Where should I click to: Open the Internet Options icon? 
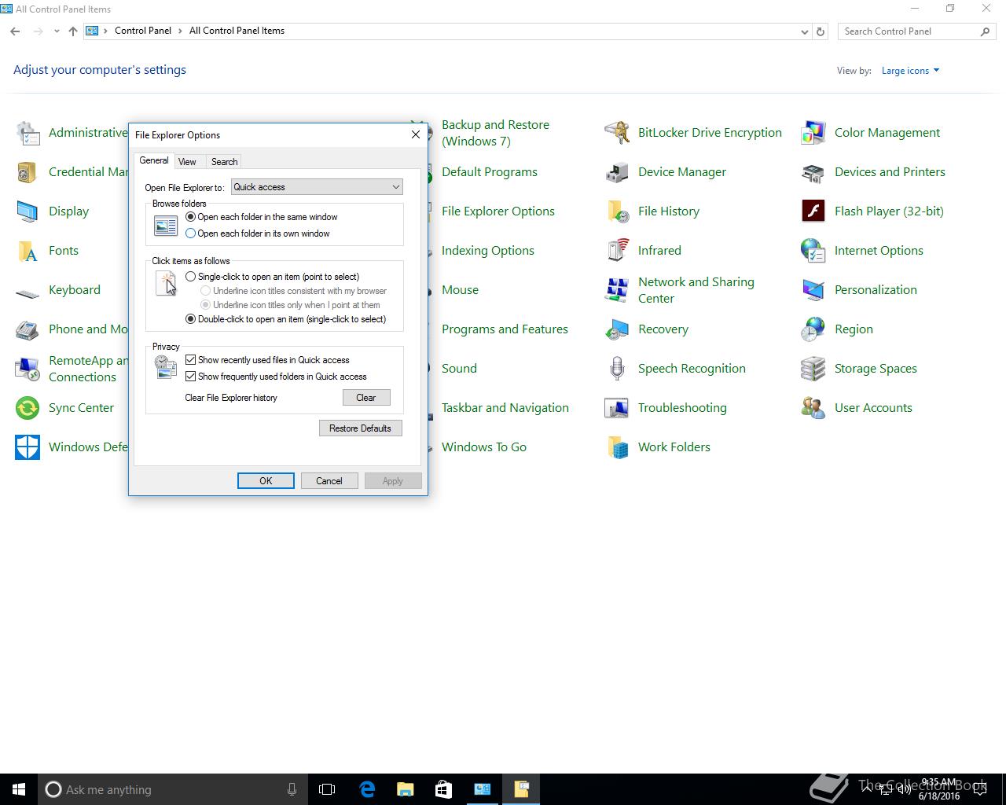point(813,251)
